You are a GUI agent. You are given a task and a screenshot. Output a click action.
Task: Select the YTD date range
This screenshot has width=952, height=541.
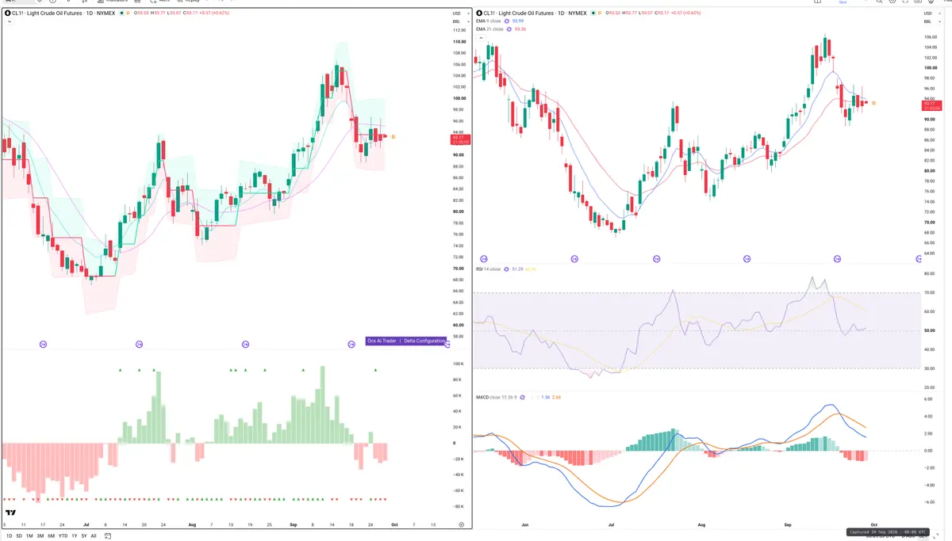63,536
